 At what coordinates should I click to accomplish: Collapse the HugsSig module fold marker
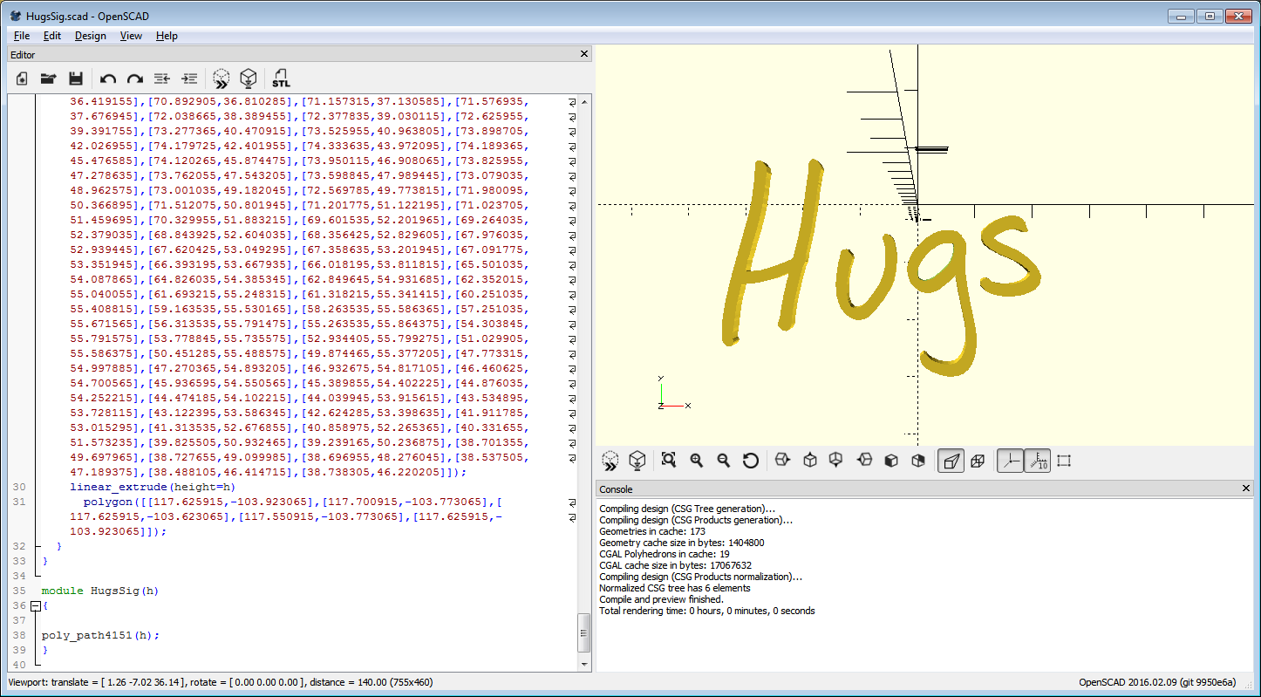[35, 606]
